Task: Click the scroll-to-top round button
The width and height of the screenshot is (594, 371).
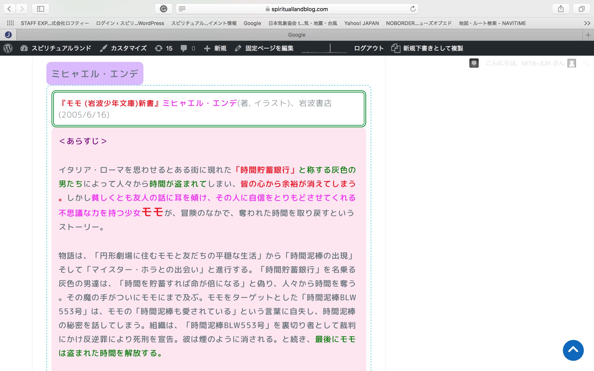Action: (x=573, y=350)
